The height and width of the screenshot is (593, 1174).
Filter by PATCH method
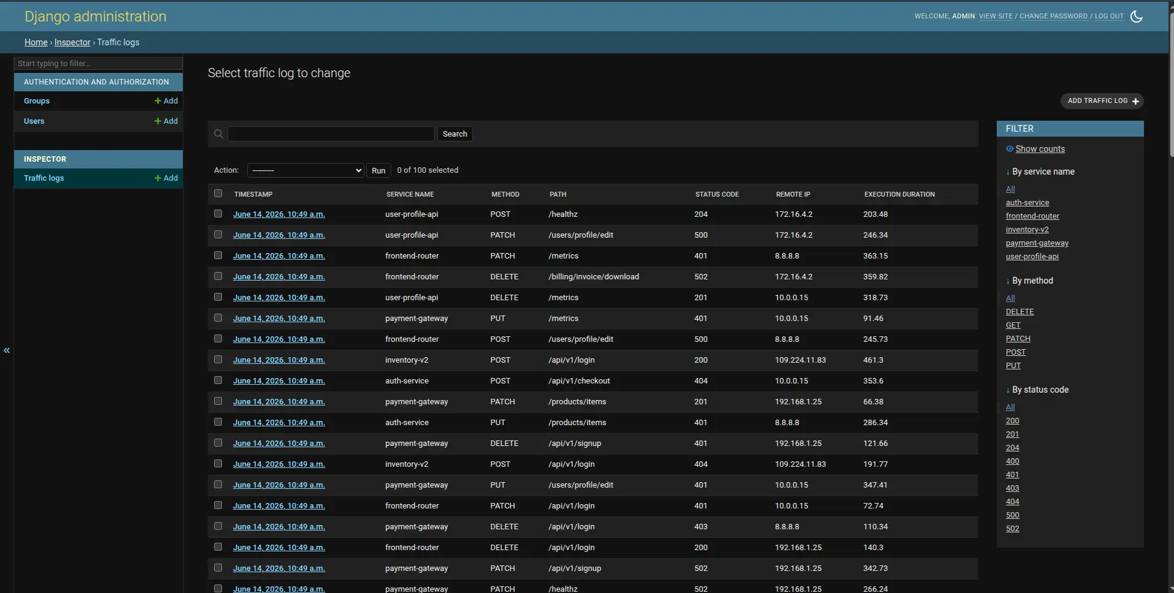(x=1018, y=339)
